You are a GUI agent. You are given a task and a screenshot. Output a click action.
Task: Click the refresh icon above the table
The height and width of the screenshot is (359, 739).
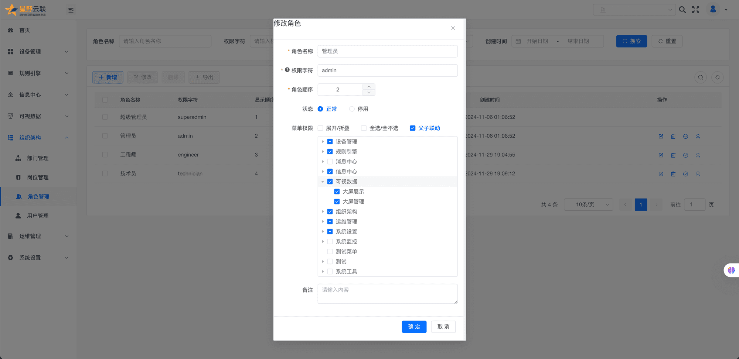(x=717, y=77)
